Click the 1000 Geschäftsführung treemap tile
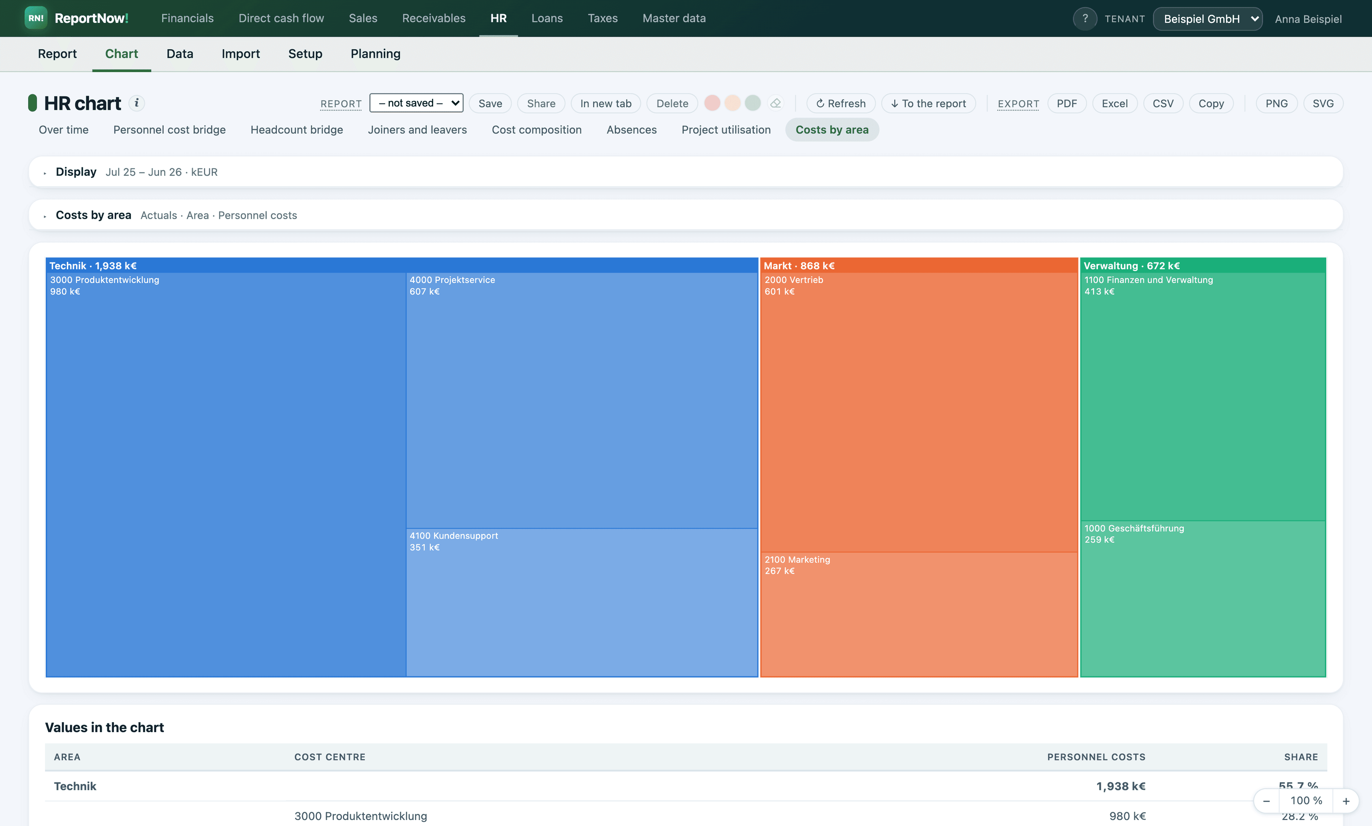The width and height of the screenshot is (1372, 826). 1203,599
